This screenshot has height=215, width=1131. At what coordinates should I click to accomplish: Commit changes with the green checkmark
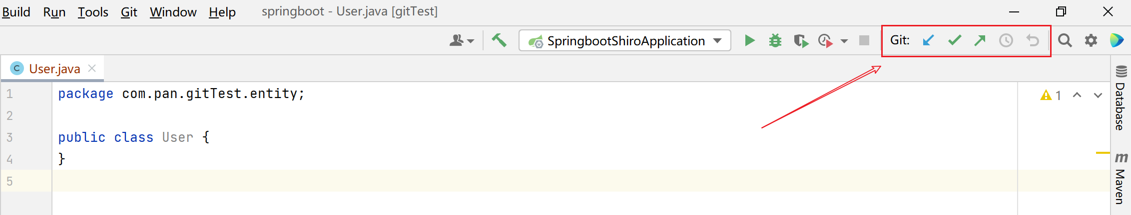[x=955, y=40]
